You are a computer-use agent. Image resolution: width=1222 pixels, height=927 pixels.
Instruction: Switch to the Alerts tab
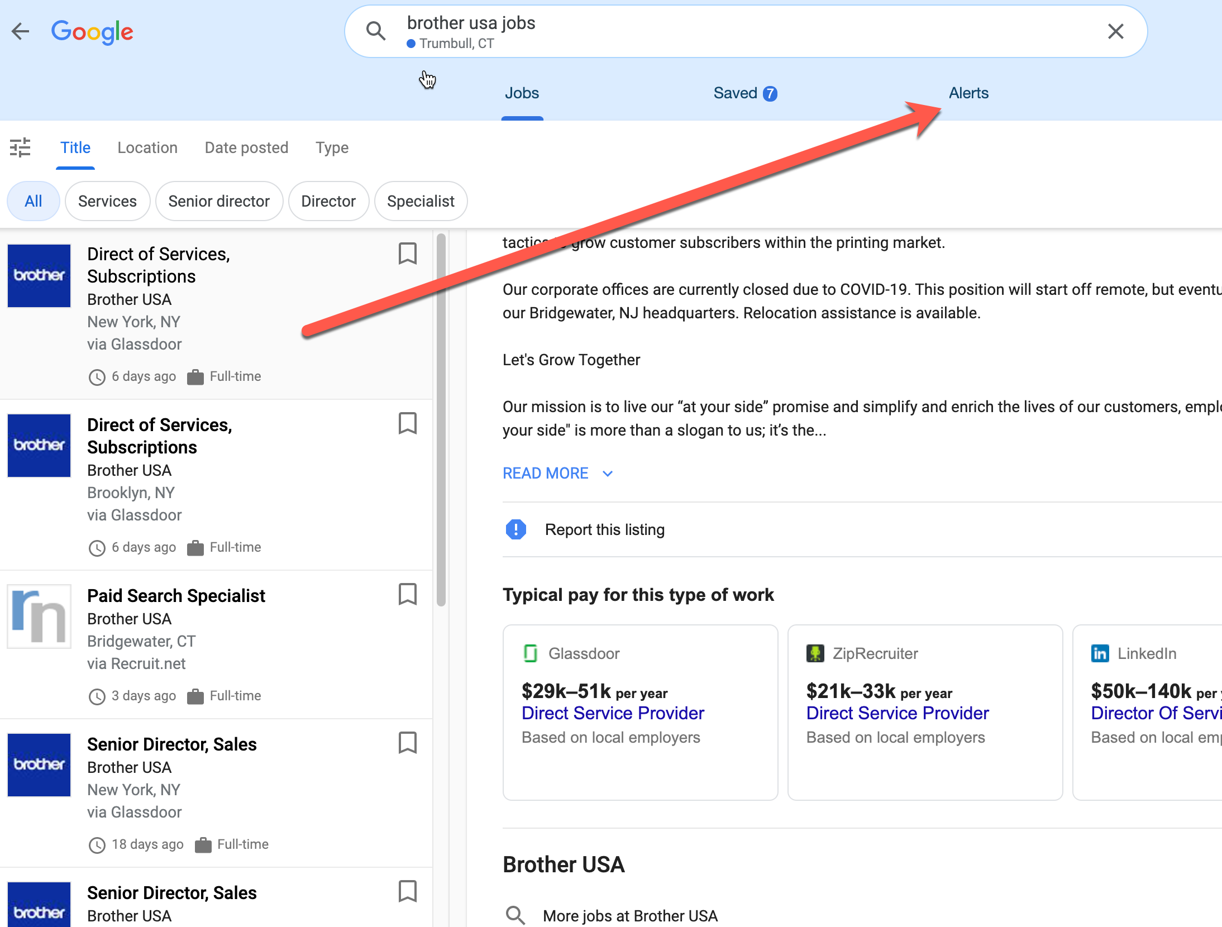[x=968, y=93]
